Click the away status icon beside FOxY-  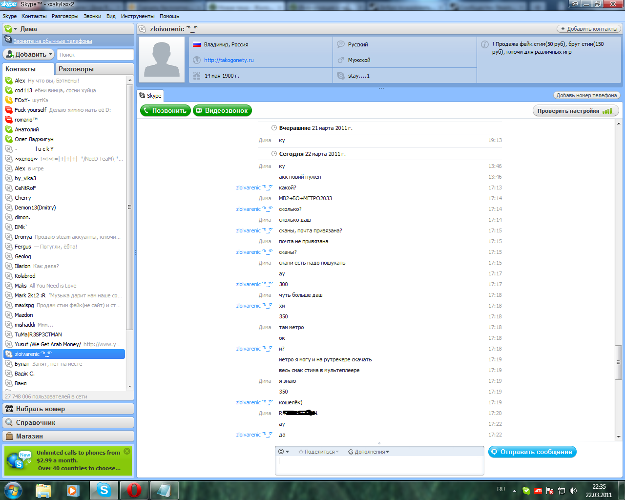point(9,100)
